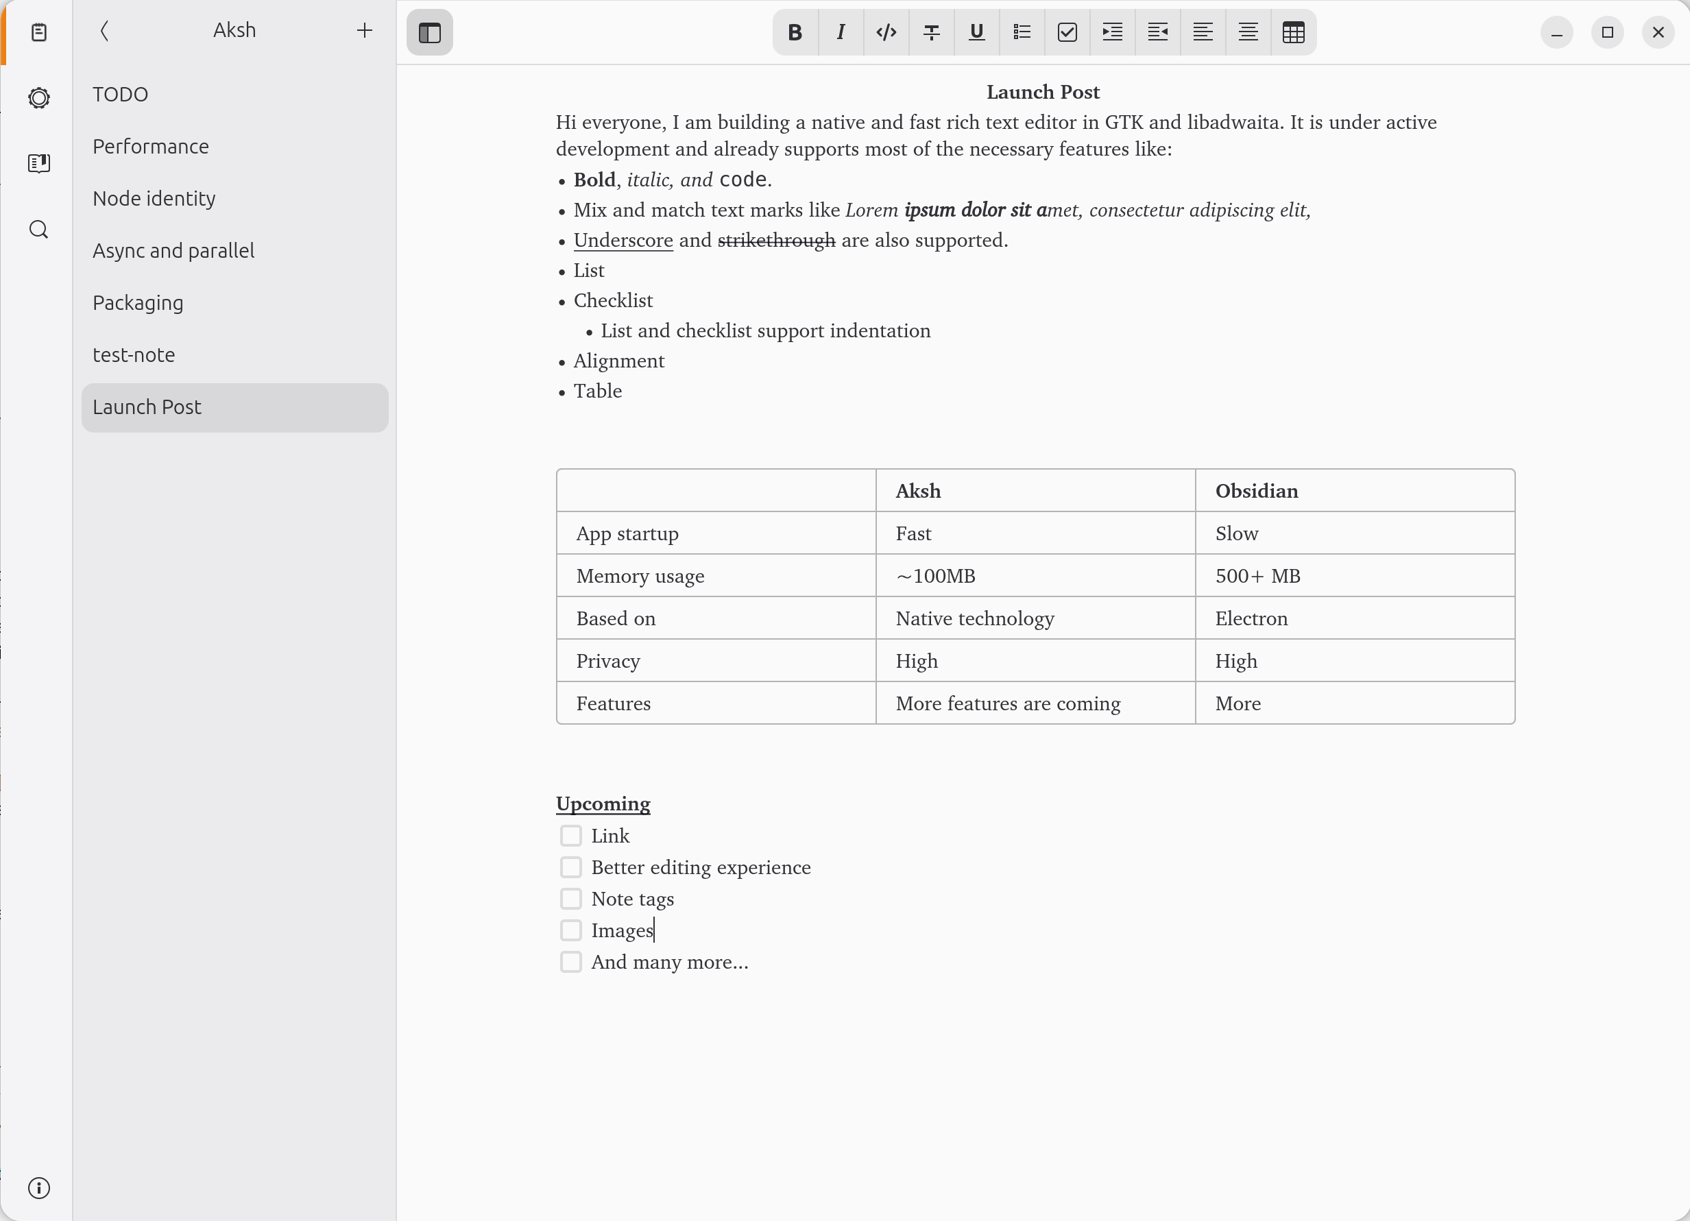Check the Note tags checkbox

coord(571,898)
